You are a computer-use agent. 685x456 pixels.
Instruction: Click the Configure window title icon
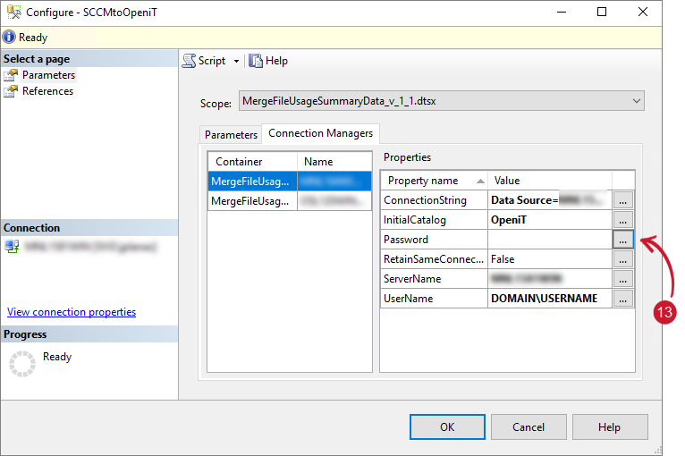[x=13, y=12]
